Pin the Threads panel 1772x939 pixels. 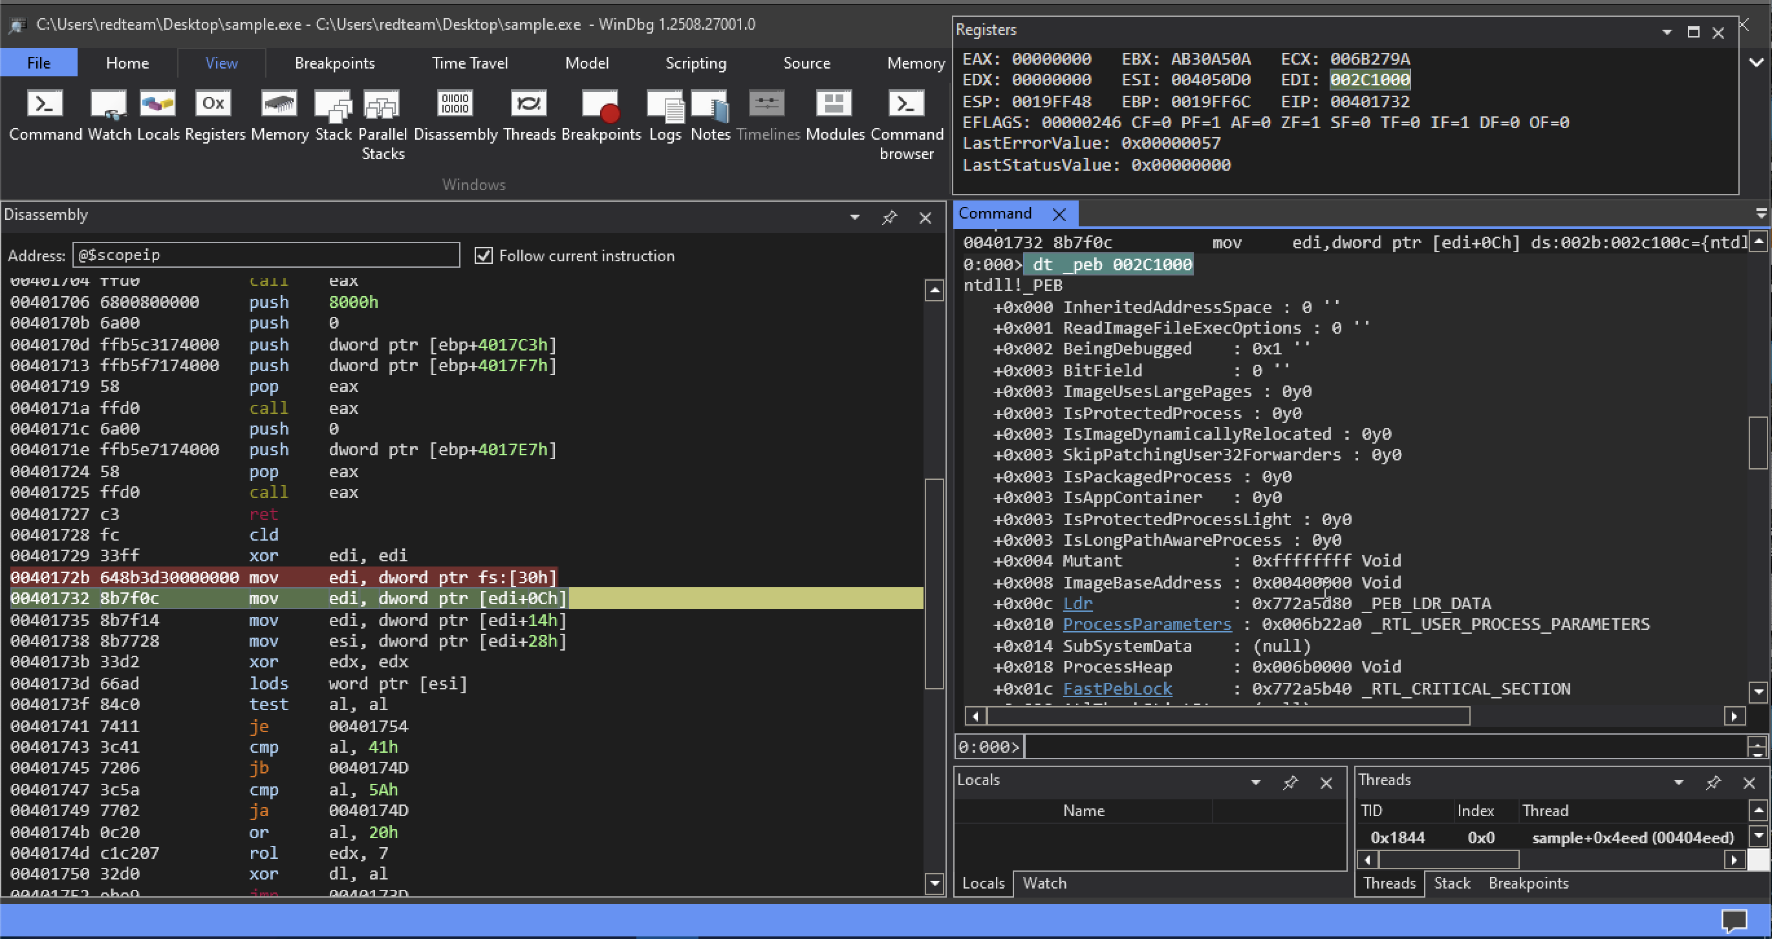pos(1713,783)
